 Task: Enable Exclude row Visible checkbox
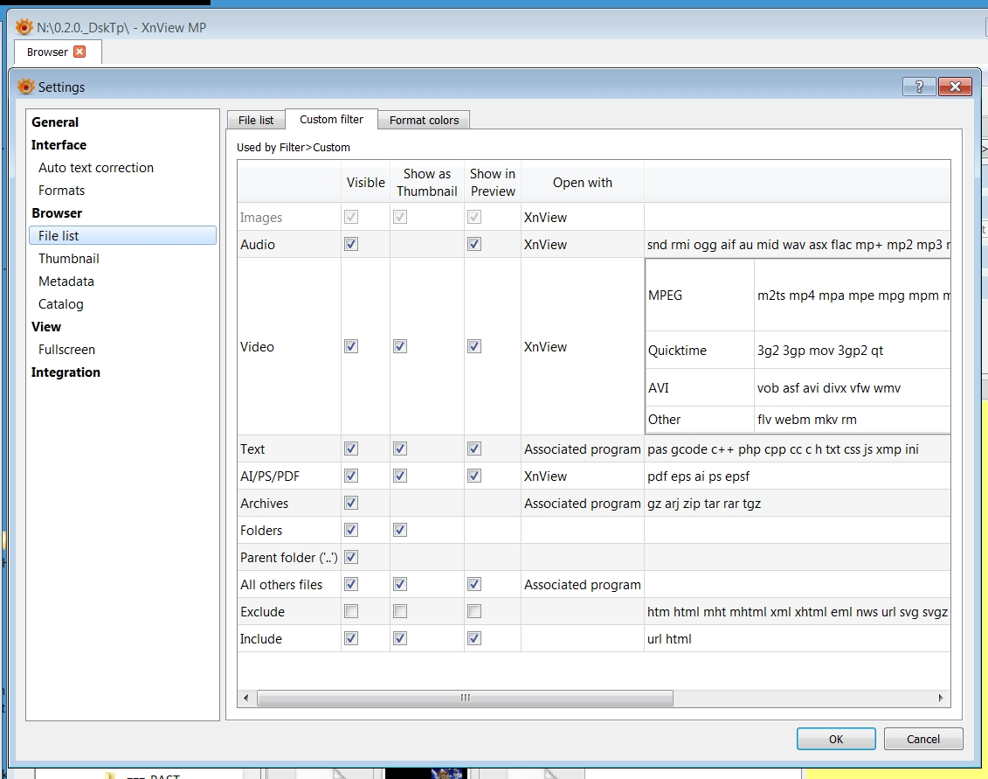point(351,612)
